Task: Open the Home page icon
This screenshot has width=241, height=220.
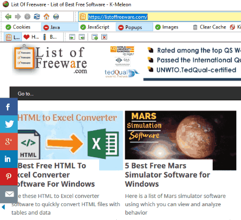Action: pyautogui.click(x=47, y=17)
